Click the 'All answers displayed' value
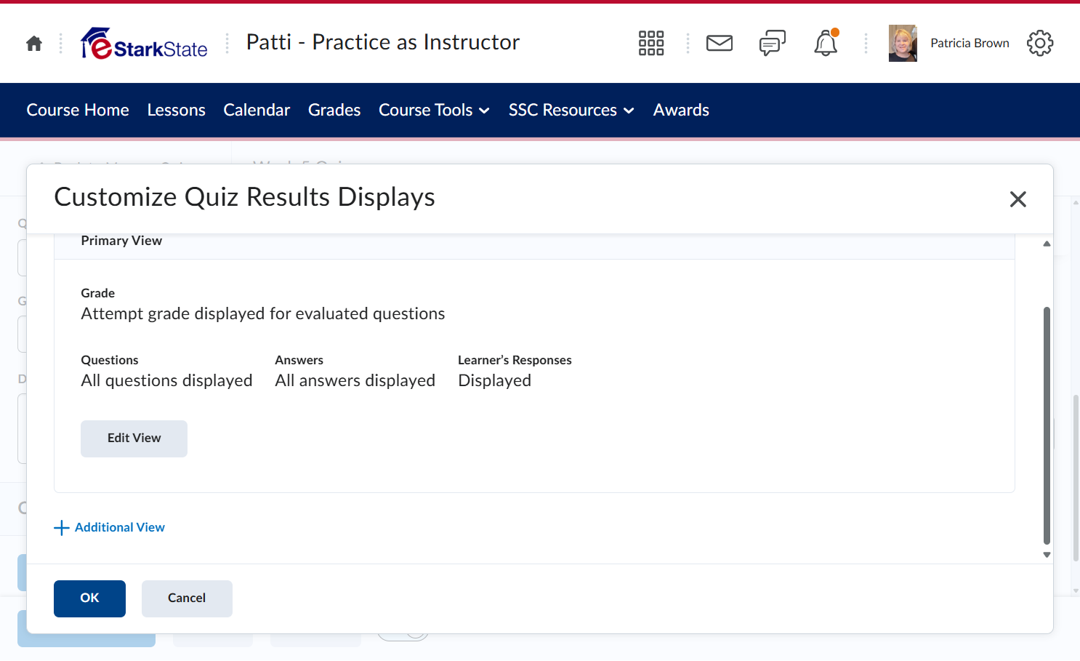The height and width of the screenshot is (661, 1080). click(355, 380)
